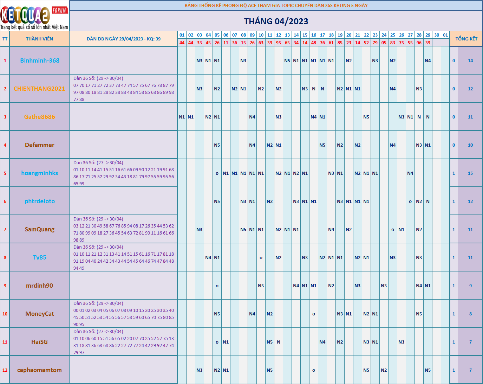
Task: Click SamQuang's name cell
Action: 39,229
